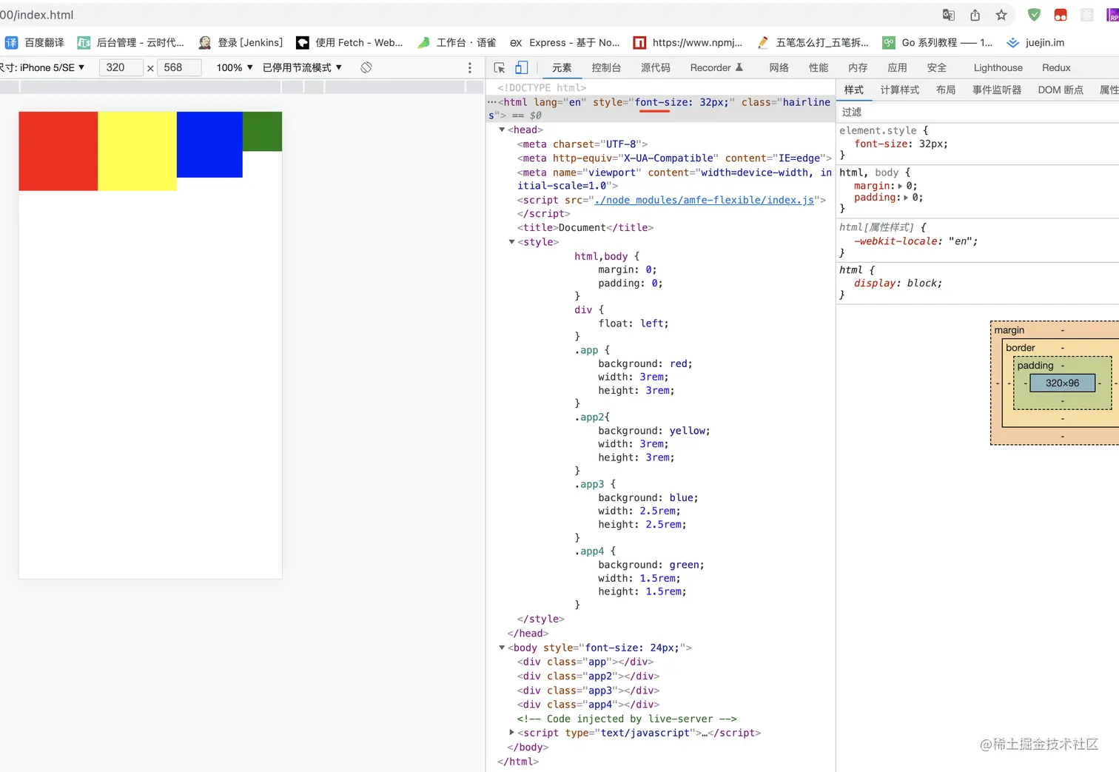This screenshot has height=772, width=1119.
Task: Toggle the device toolbar emulation
Action: pos(522,67)
